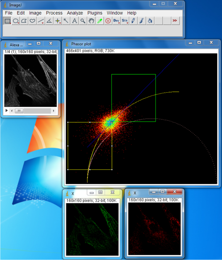The image size is (222, 260).
Task: Select the Scrolling hand tool
Action: 91,21
